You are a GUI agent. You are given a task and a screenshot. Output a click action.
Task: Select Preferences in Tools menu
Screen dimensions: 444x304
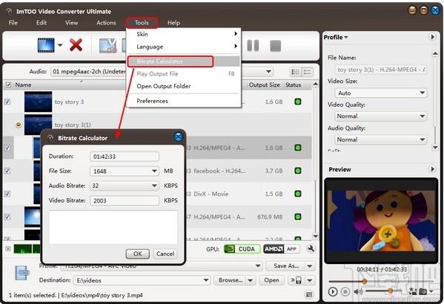tap(184, 101)
